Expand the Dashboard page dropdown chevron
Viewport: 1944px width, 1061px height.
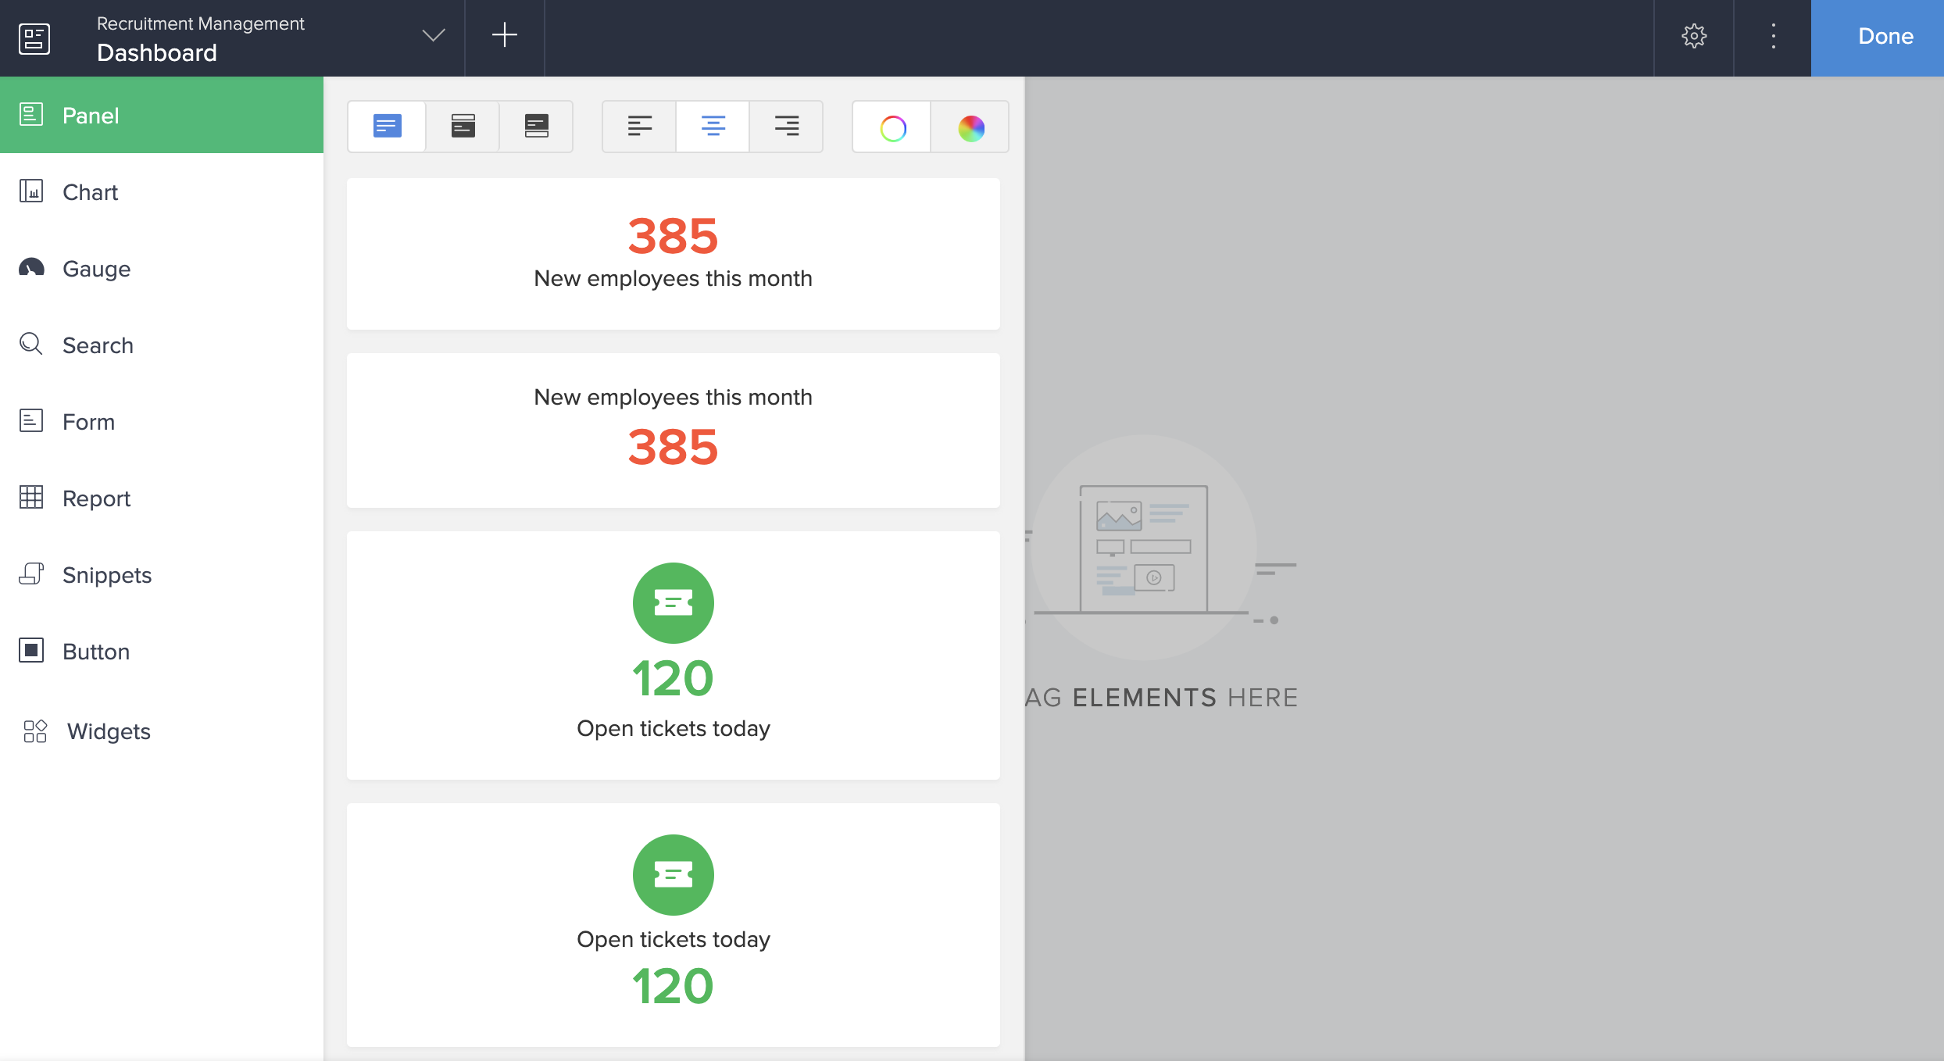coord(433,36)
